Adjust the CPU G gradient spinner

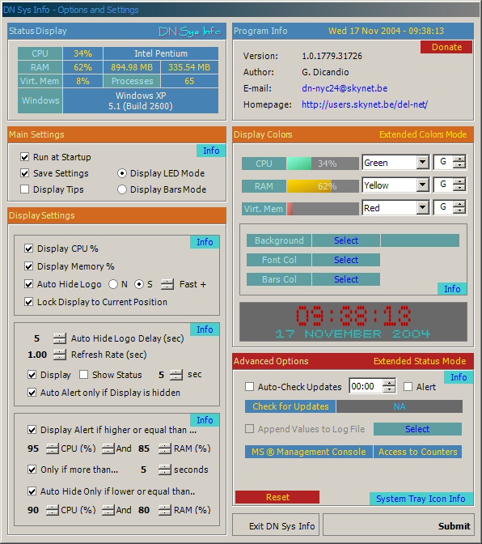459,163
